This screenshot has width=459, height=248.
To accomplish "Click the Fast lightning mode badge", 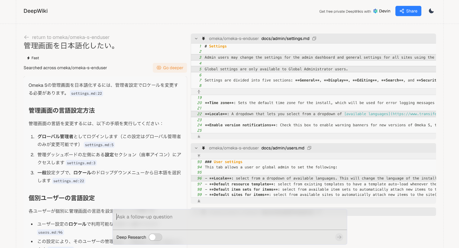I will [x=33, y=58].
